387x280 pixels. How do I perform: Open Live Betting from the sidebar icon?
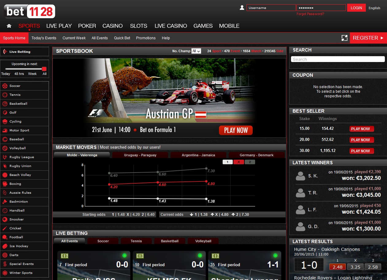coord(5,52)
